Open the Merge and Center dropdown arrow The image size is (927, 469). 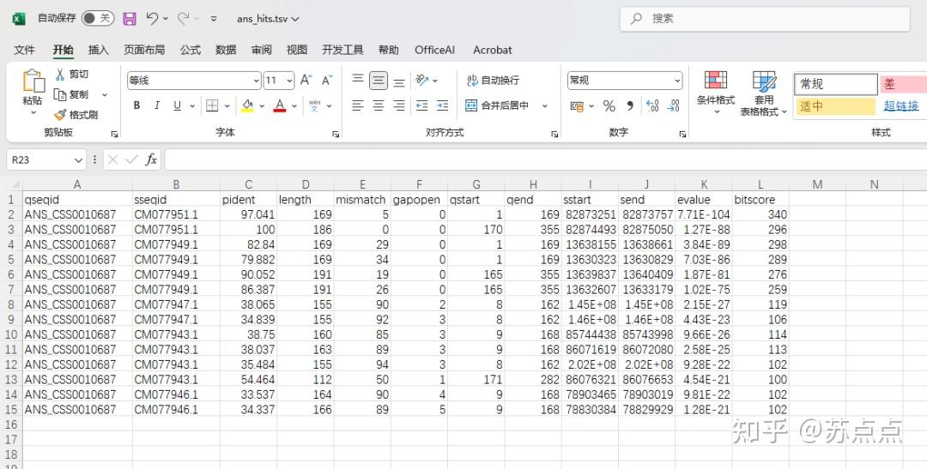544,105
